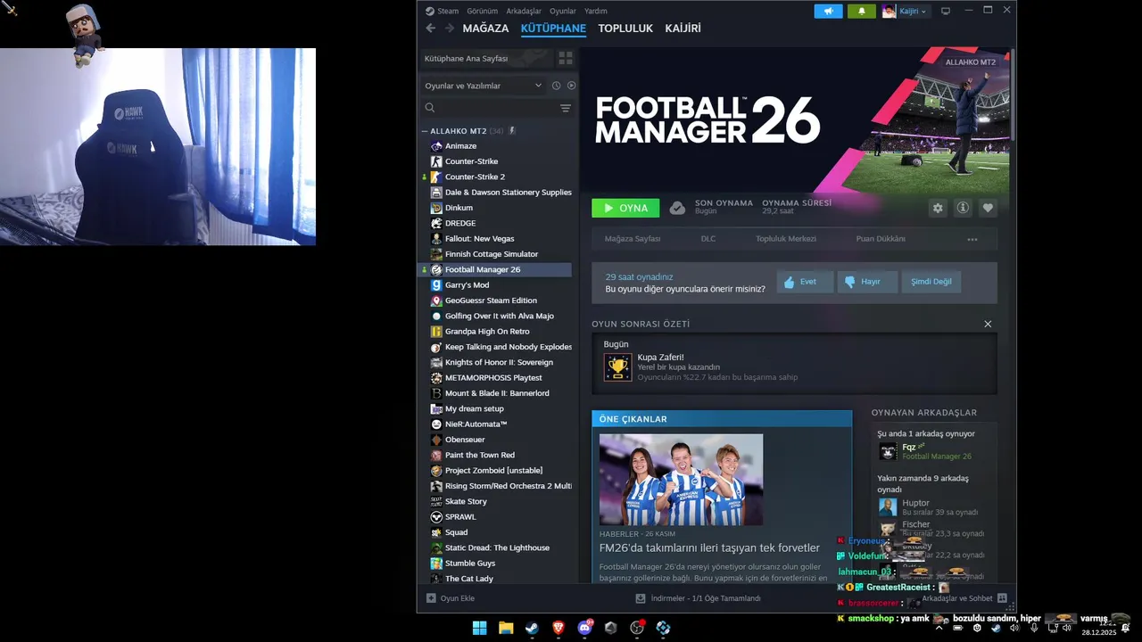
Task: Click the Steam announcements megaphone button
Action: (x=828, y=11)
